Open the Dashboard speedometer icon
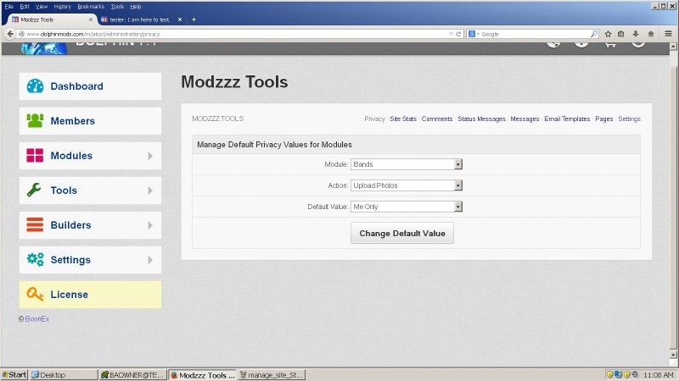Viewport: 679px width, 381px height. pyautogui.click(x=35, y=86)
